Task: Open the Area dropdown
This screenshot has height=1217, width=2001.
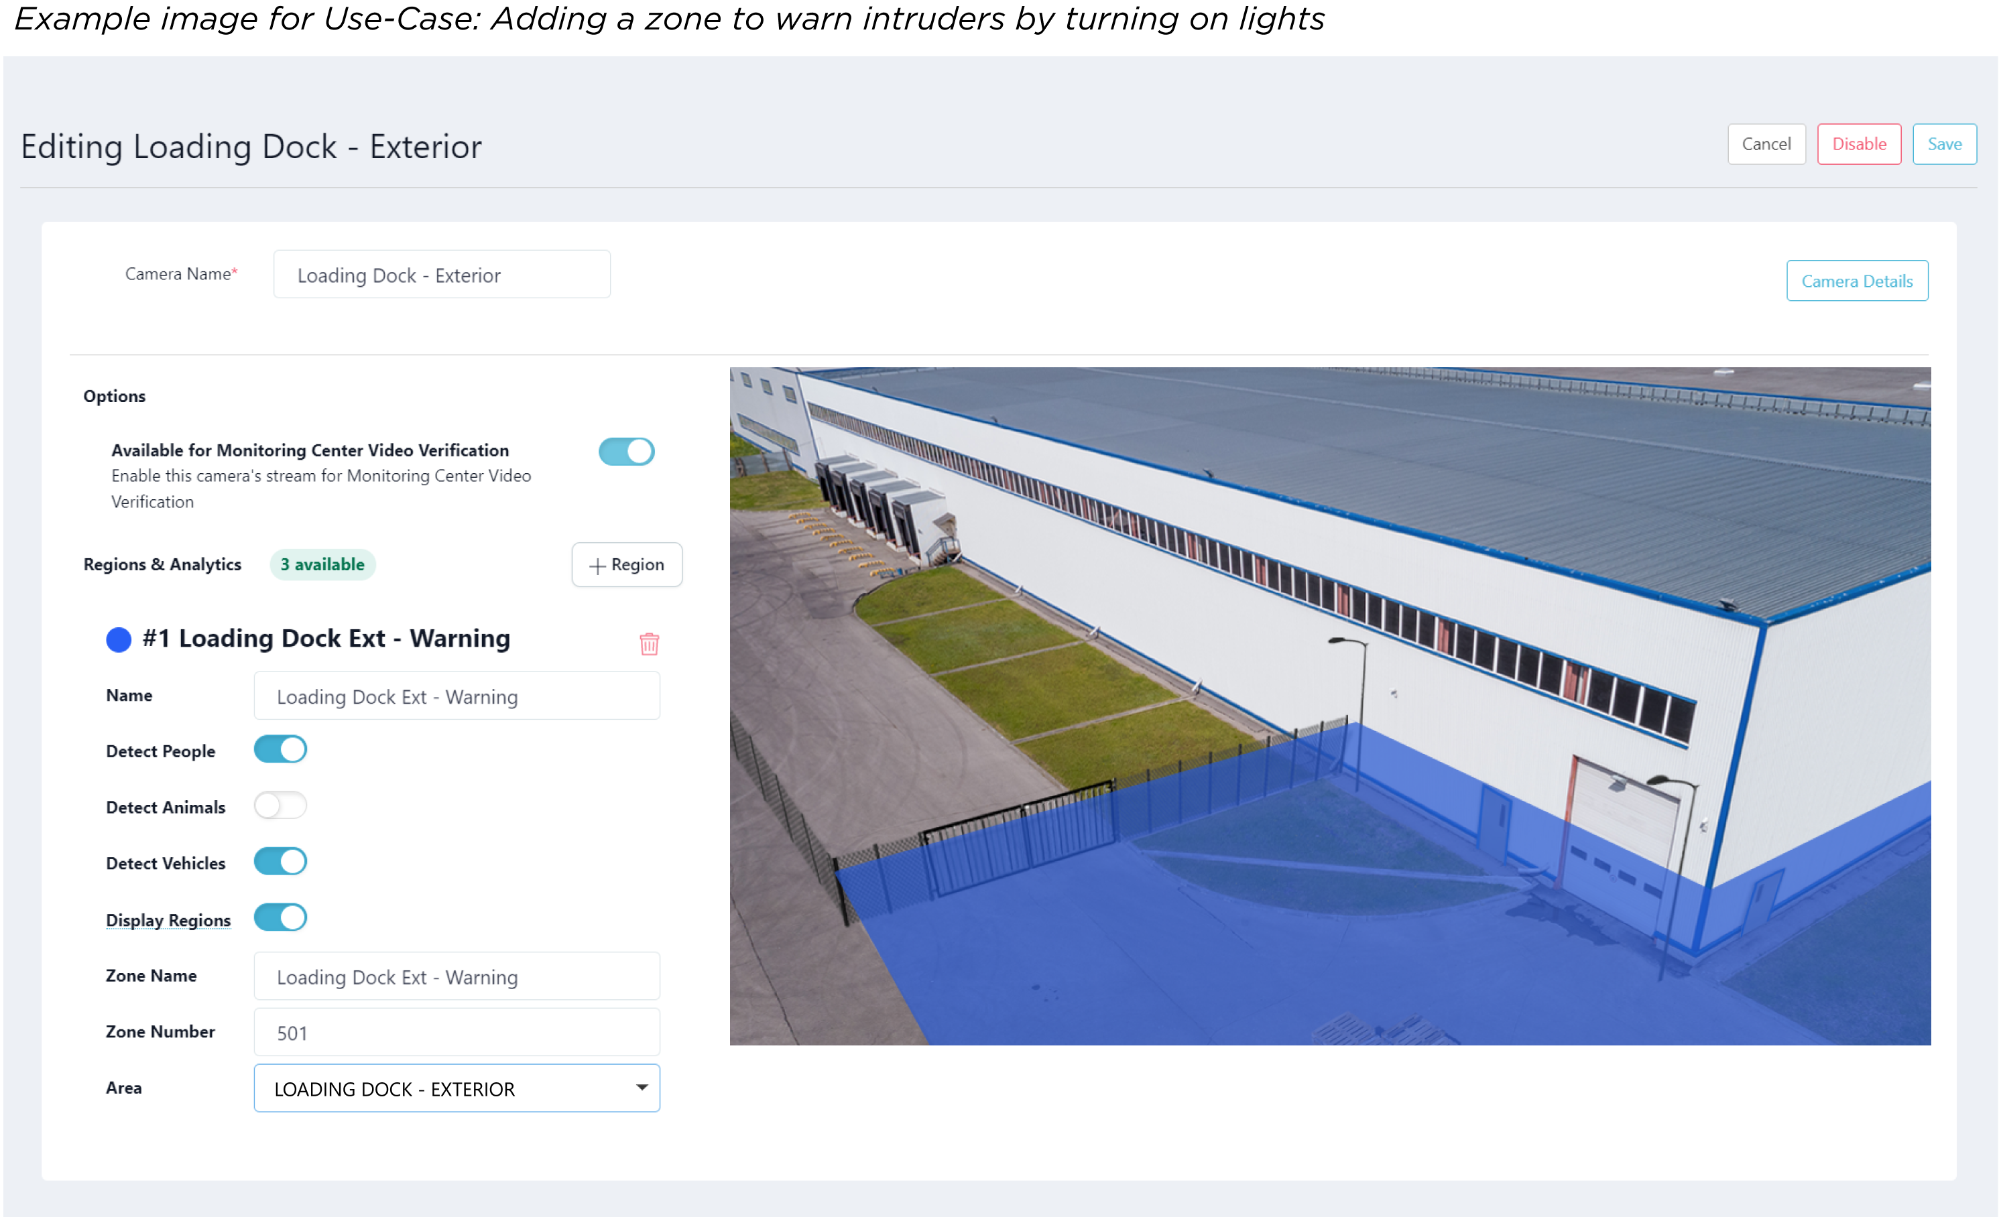Action: click(457, 1088)
